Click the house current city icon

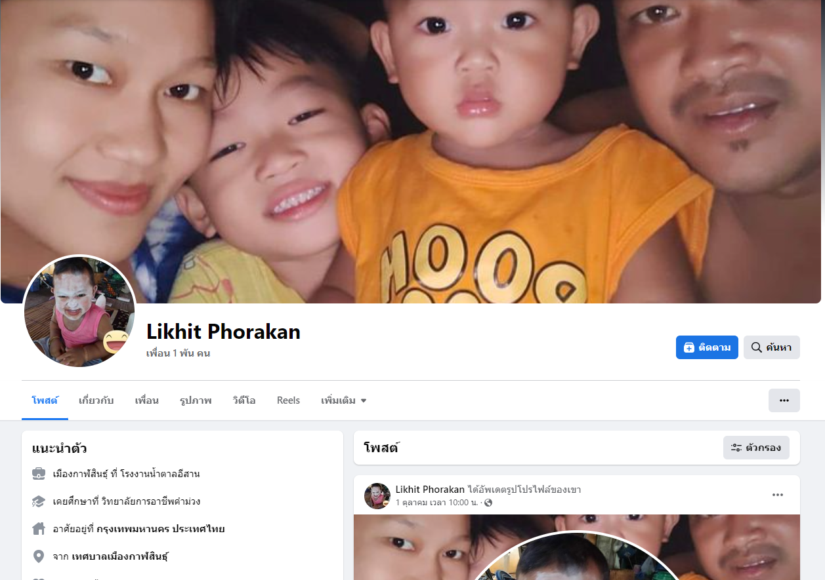pos(39,528)
